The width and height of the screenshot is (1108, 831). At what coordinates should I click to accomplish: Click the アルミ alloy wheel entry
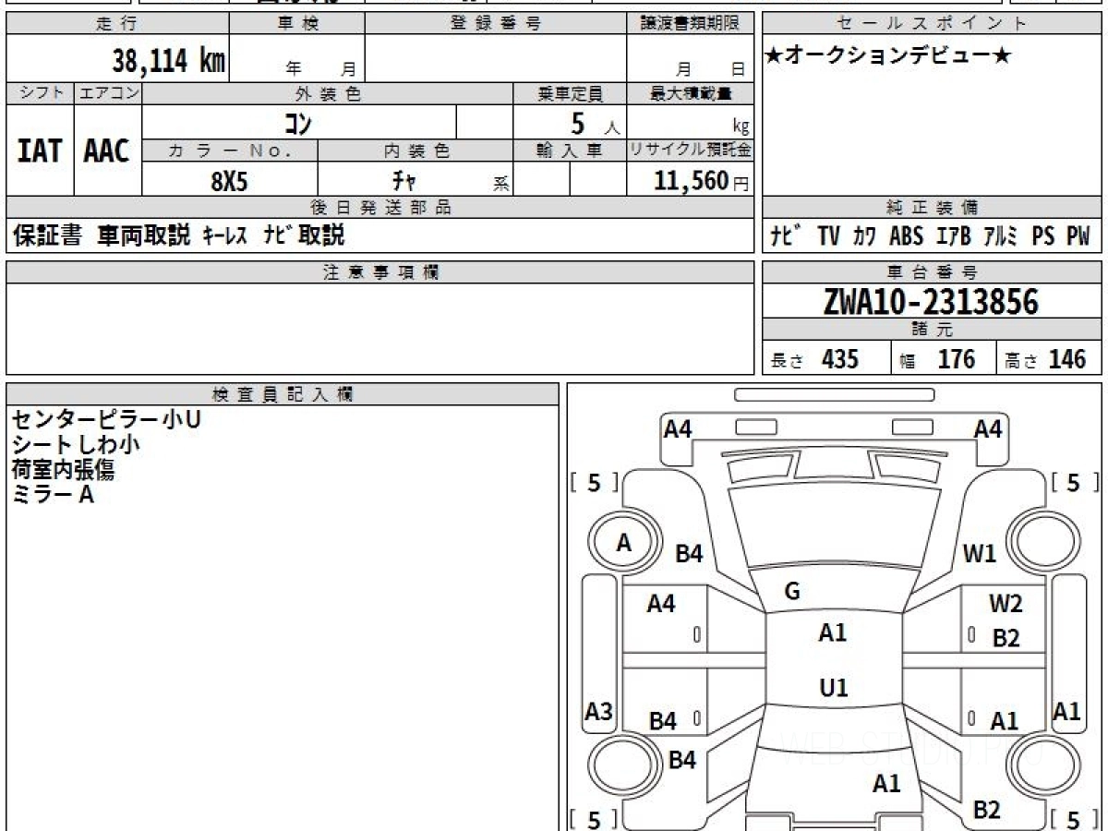click(1001, 236)
